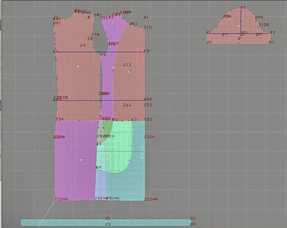This screenshot has height=228, width=287.
Task: Click the T22HH hem corner point
Action: pyautogui.click(x=151, y=199)
